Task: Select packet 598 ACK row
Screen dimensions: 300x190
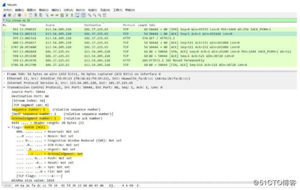Action: tap(150, 56)
